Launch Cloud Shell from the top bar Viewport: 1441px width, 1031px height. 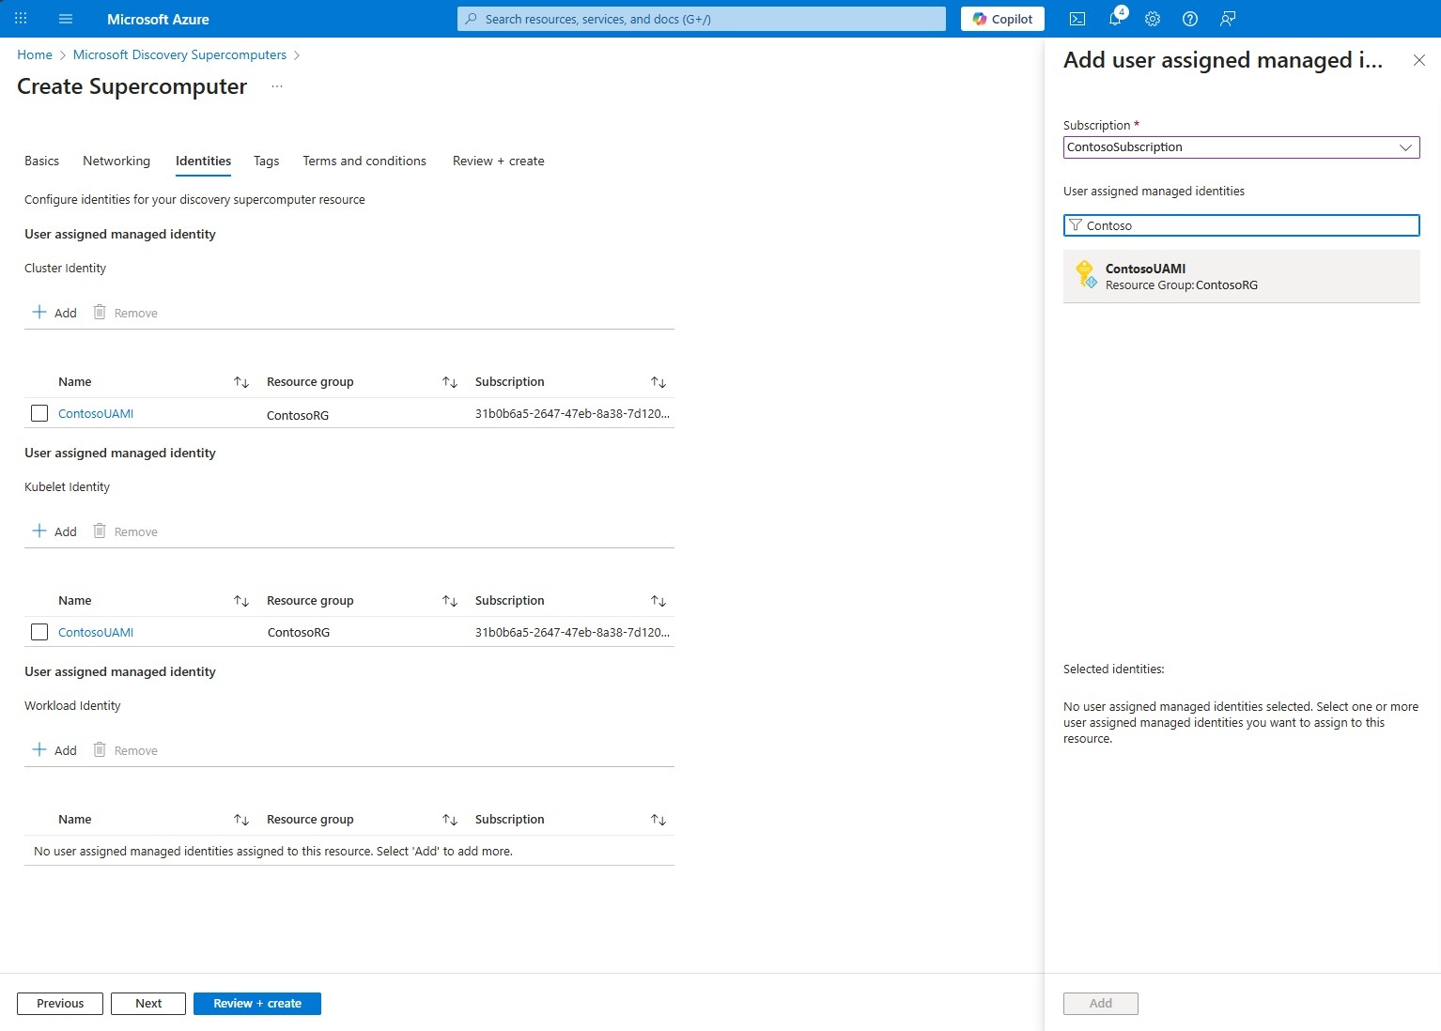tap(1077, 19)
